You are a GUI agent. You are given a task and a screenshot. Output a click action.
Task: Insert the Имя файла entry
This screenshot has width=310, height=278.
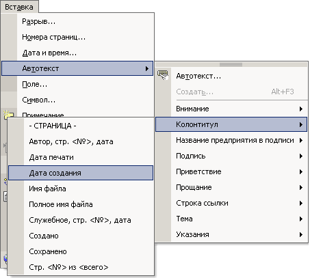[81, 189]
